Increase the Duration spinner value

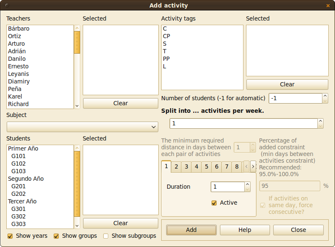click(247, 184)
